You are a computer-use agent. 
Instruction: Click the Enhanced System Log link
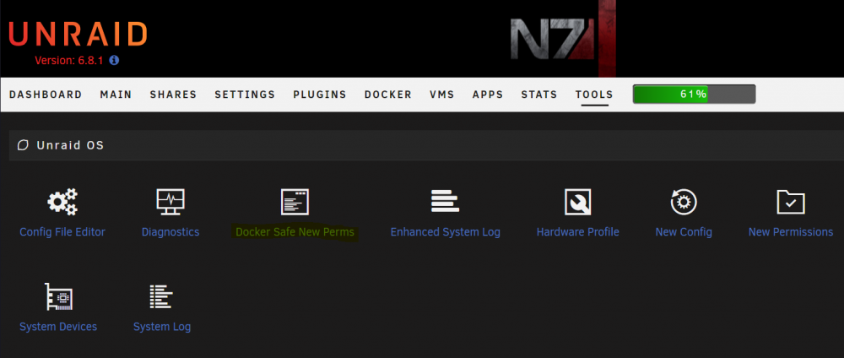tap(445, 232)
